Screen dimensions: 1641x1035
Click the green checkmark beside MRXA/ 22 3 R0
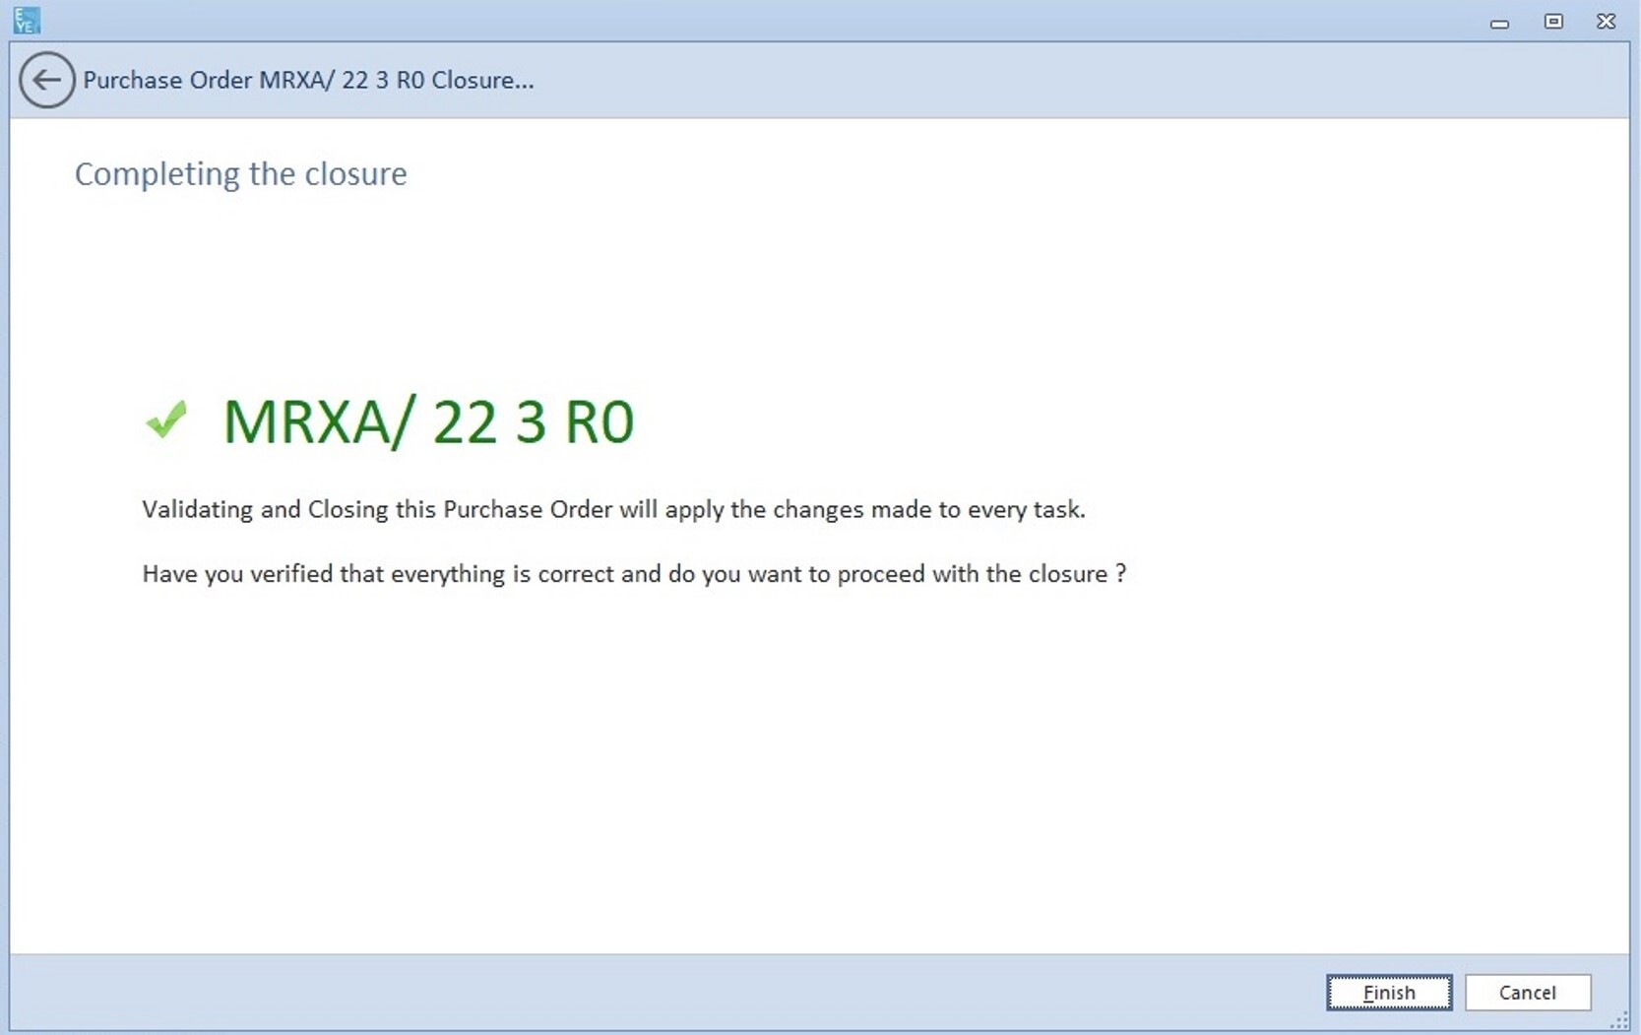tap(166, 420)
